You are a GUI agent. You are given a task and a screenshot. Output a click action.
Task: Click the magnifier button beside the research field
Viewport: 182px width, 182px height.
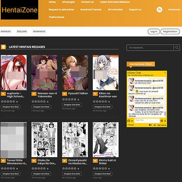177,47
